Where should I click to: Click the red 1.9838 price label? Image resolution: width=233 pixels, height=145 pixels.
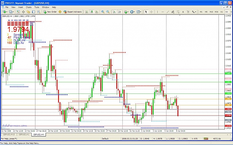(x=228, y=109)
